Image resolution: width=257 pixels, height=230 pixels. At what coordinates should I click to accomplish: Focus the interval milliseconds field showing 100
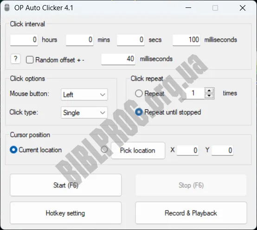pos(186,40)
